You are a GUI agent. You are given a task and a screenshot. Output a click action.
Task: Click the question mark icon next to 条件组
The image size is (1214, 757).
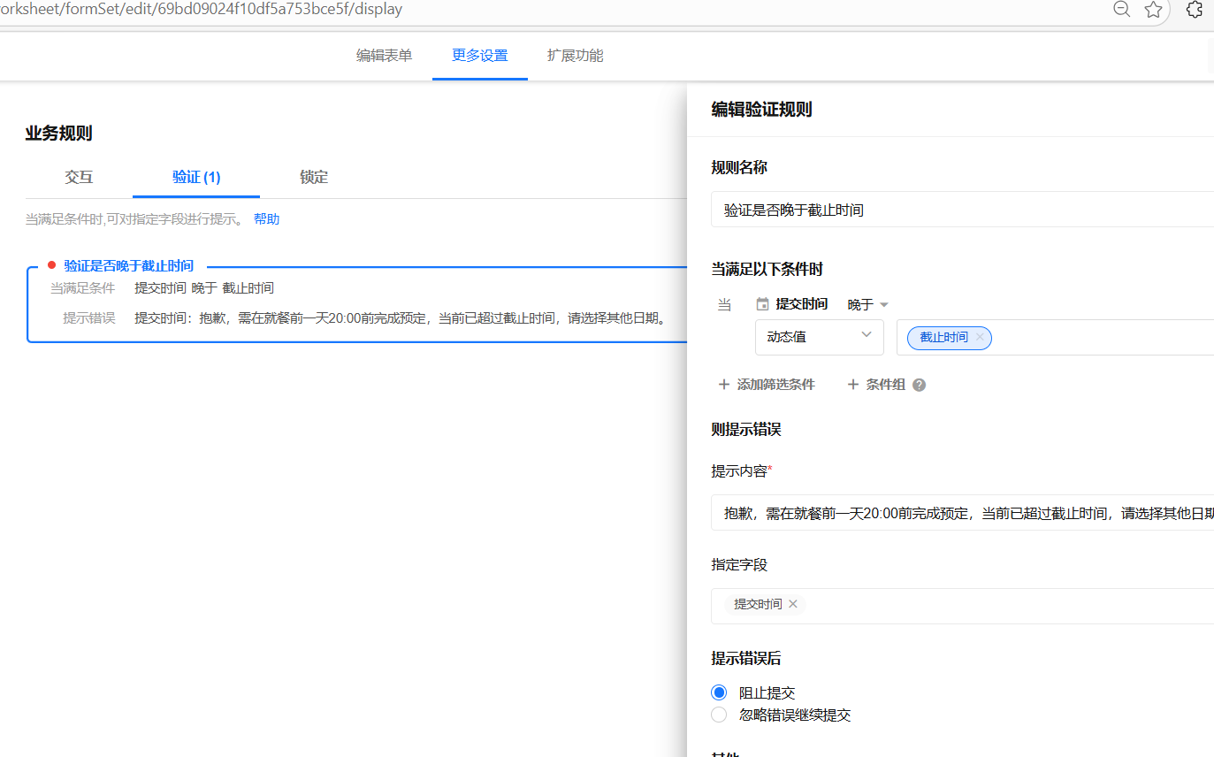919,385
